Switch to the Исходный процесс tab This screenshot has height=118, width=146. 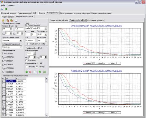[x=9, y=13]
